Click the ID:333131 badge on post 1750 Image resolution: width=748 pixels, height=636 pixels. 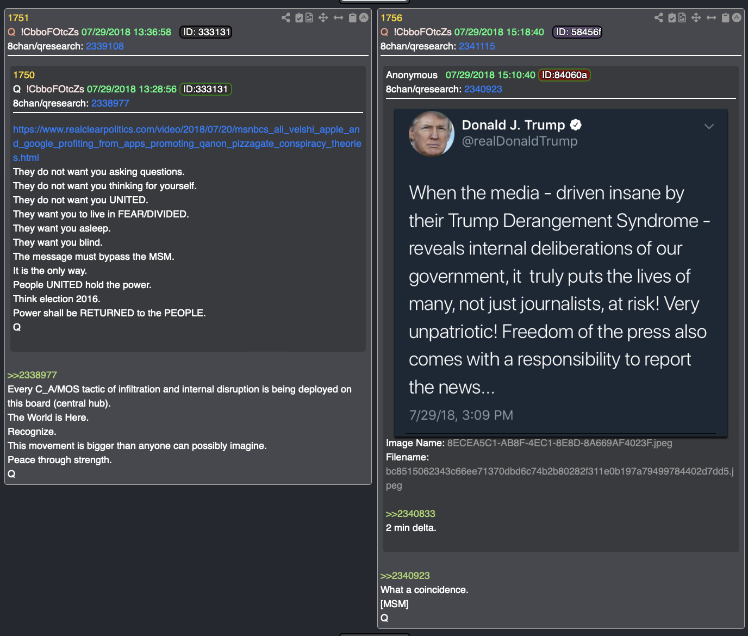click(x=205, y=89)
